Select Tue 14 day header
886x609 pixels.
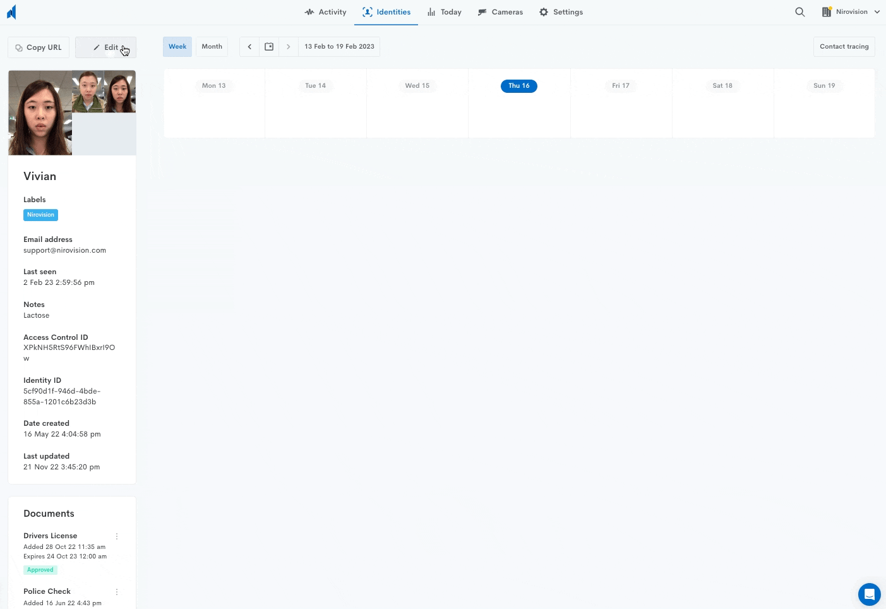(315, 86)
